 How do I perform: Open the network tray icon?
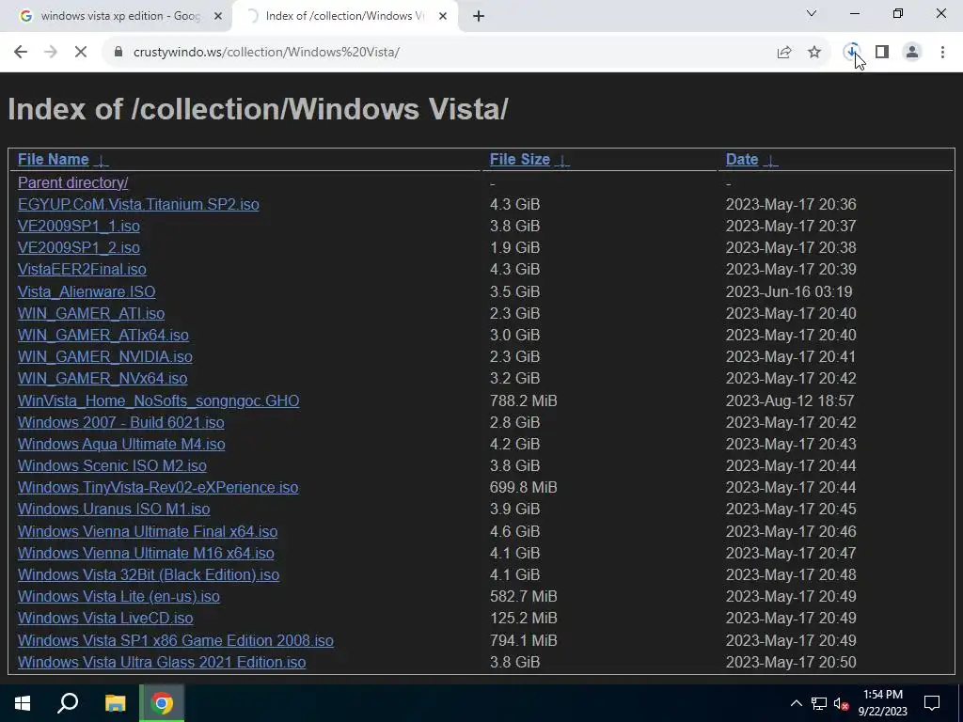tap(819, 703)
